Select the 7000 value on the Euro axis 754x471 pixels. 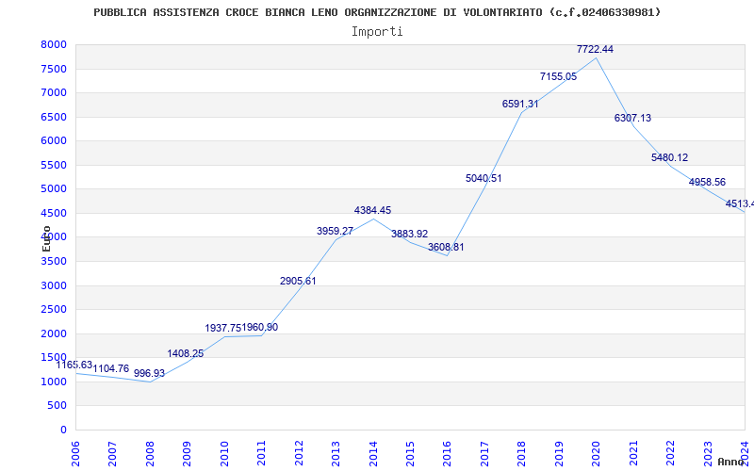[54, 92]
